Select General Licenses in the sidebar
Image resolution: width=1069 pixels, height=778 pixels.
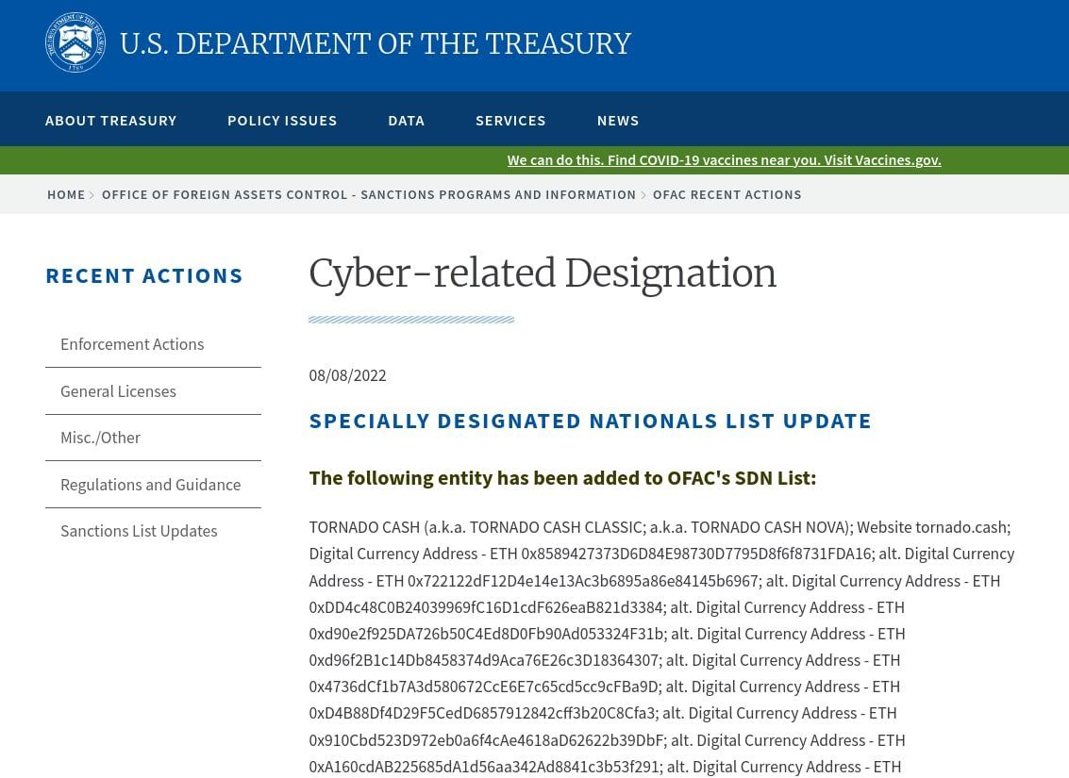click(118, 391)
